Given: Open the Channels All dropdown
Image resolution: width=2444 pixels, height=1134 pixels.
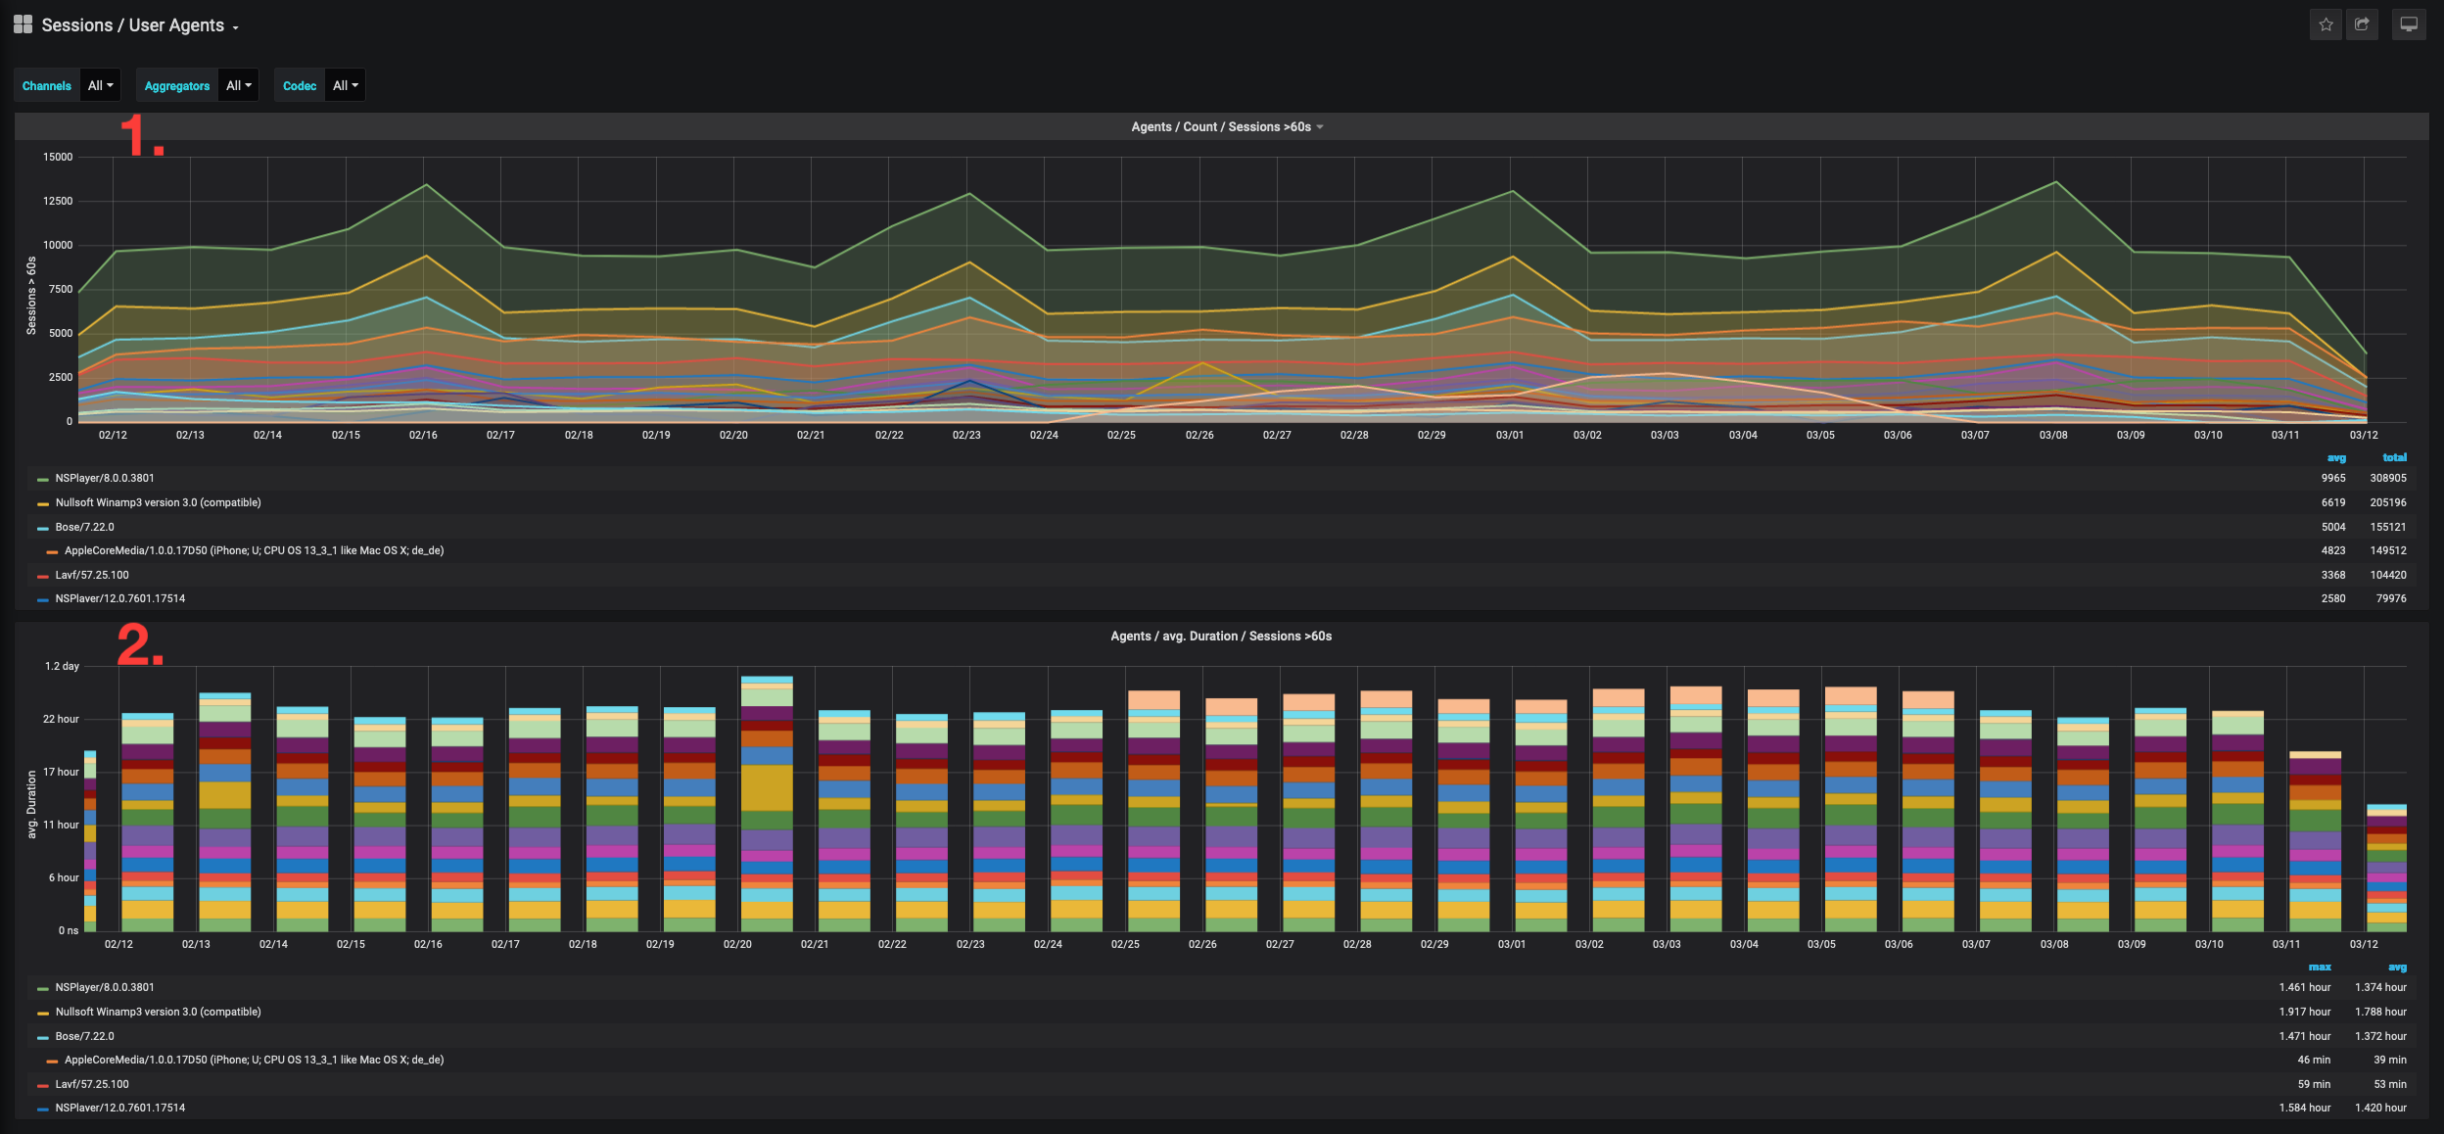Looking at the screenshot, I should pos(100,85).
